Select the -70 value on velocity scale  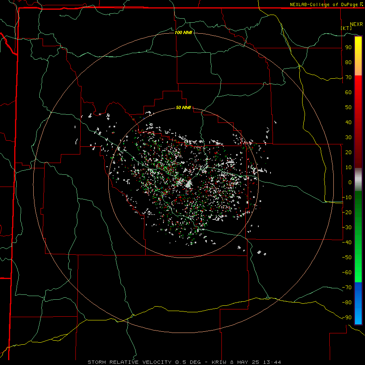tap(347, 287)
